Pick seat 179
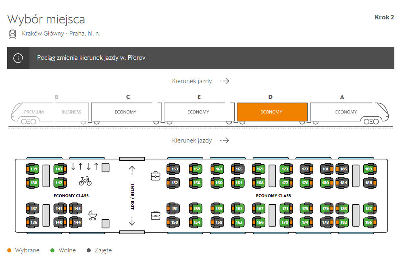 pos(327,208)
